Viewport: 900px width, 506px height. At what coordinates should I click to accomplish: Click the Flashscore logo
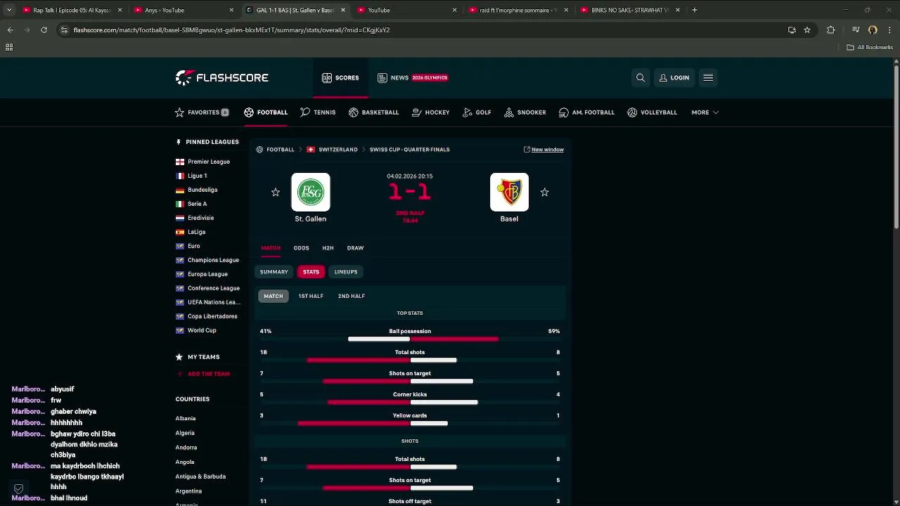click(221, 77)
